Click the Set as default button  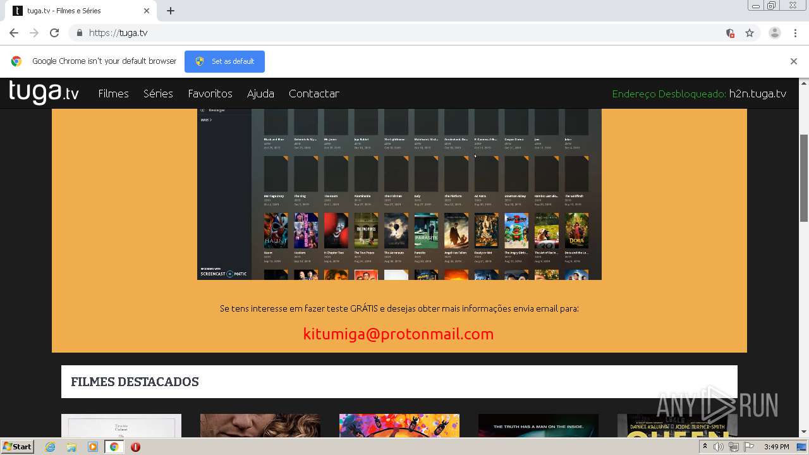[224, 61]
